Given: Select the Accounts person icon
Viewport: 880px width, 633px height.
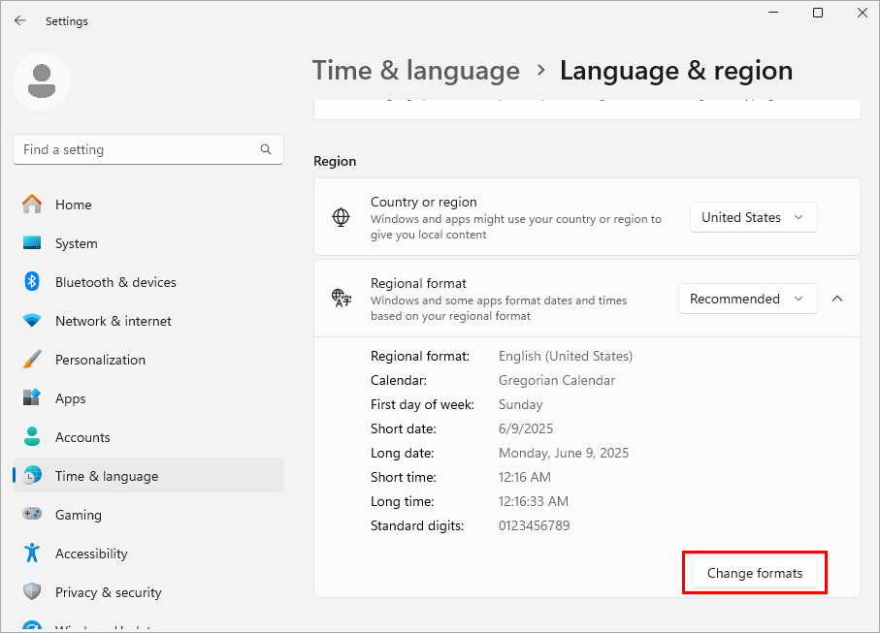Looking at the screenshot, I should [32, 437].
